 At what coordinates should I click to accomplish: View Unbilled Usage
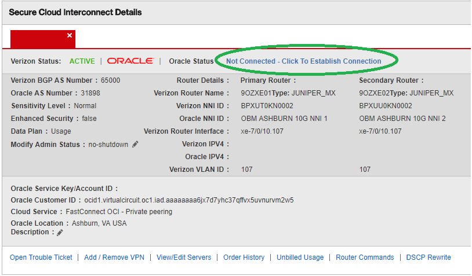click(x=300, y=257)
